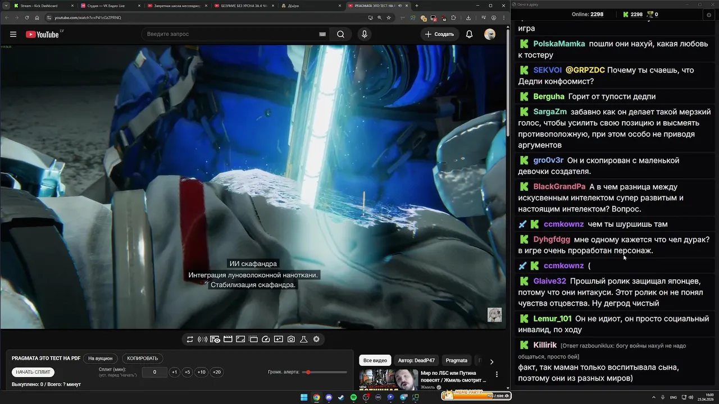Add +1 minute to split
Screen dimensions: 719x404
point(175,372)
